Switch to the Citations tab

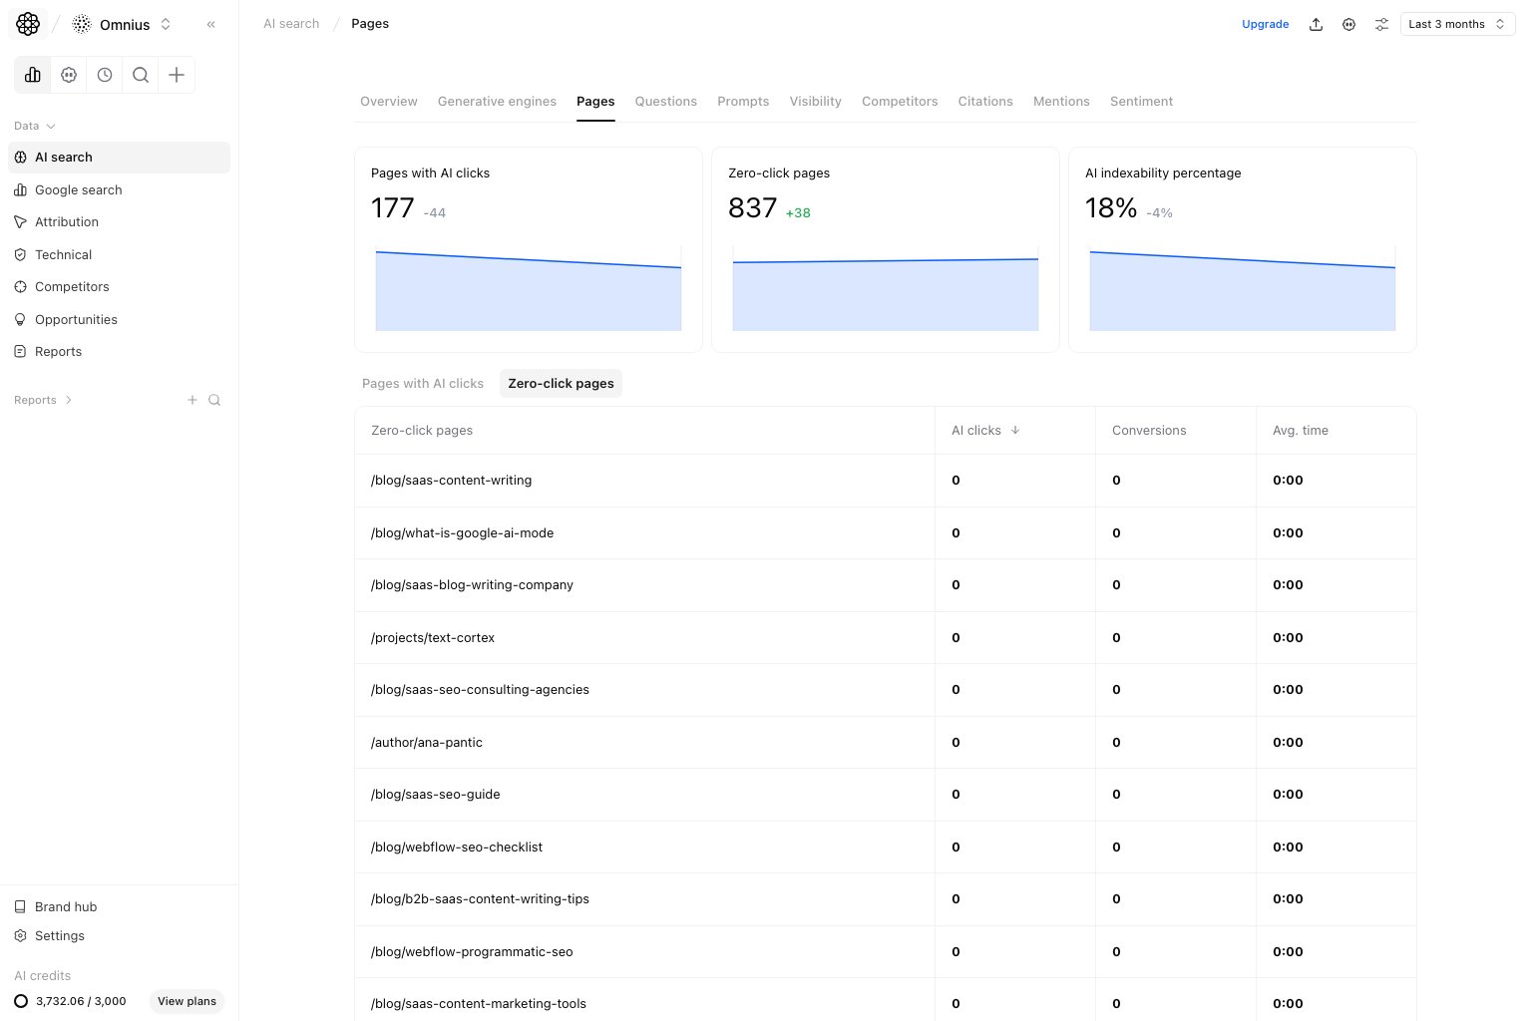(985, 102)
